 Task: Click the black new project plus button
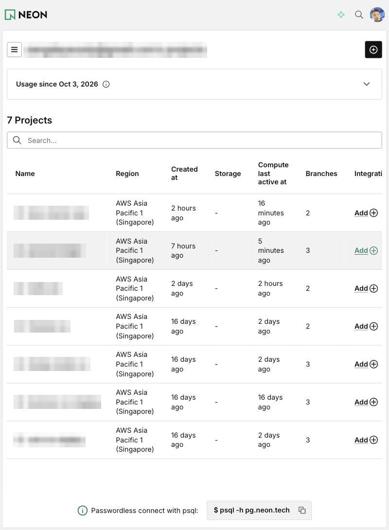click(x=373, y=50)
